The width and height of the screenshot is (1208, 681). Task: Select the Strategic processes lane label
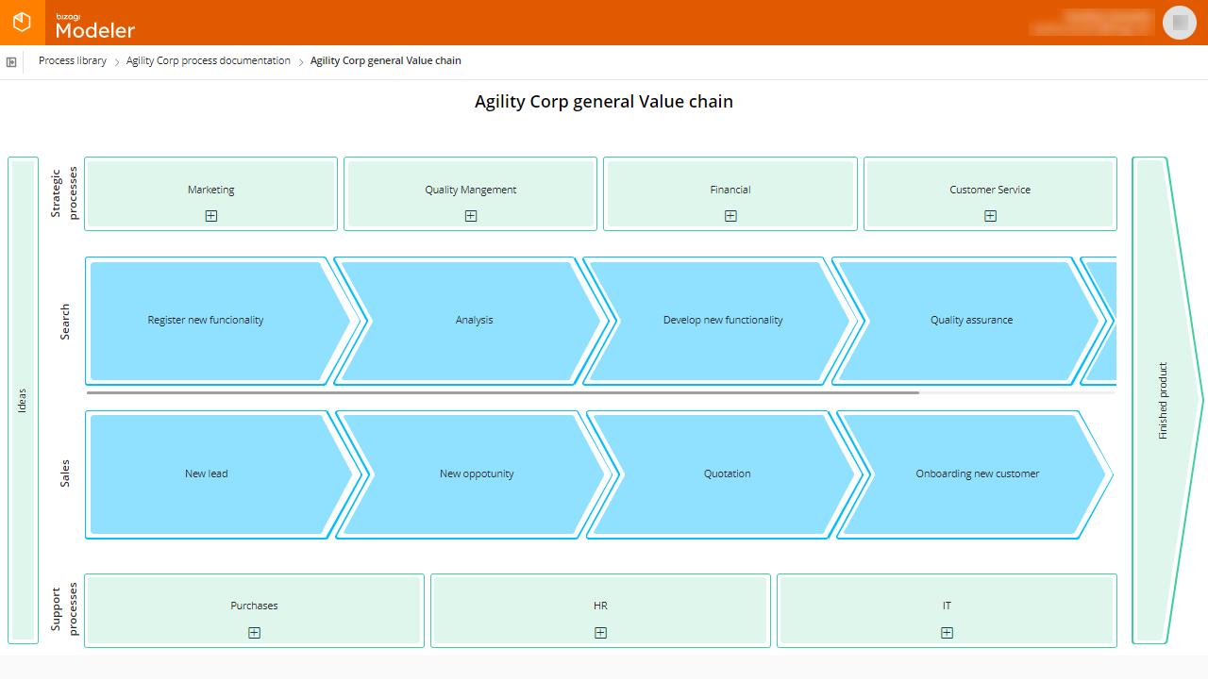coord(64,193)
